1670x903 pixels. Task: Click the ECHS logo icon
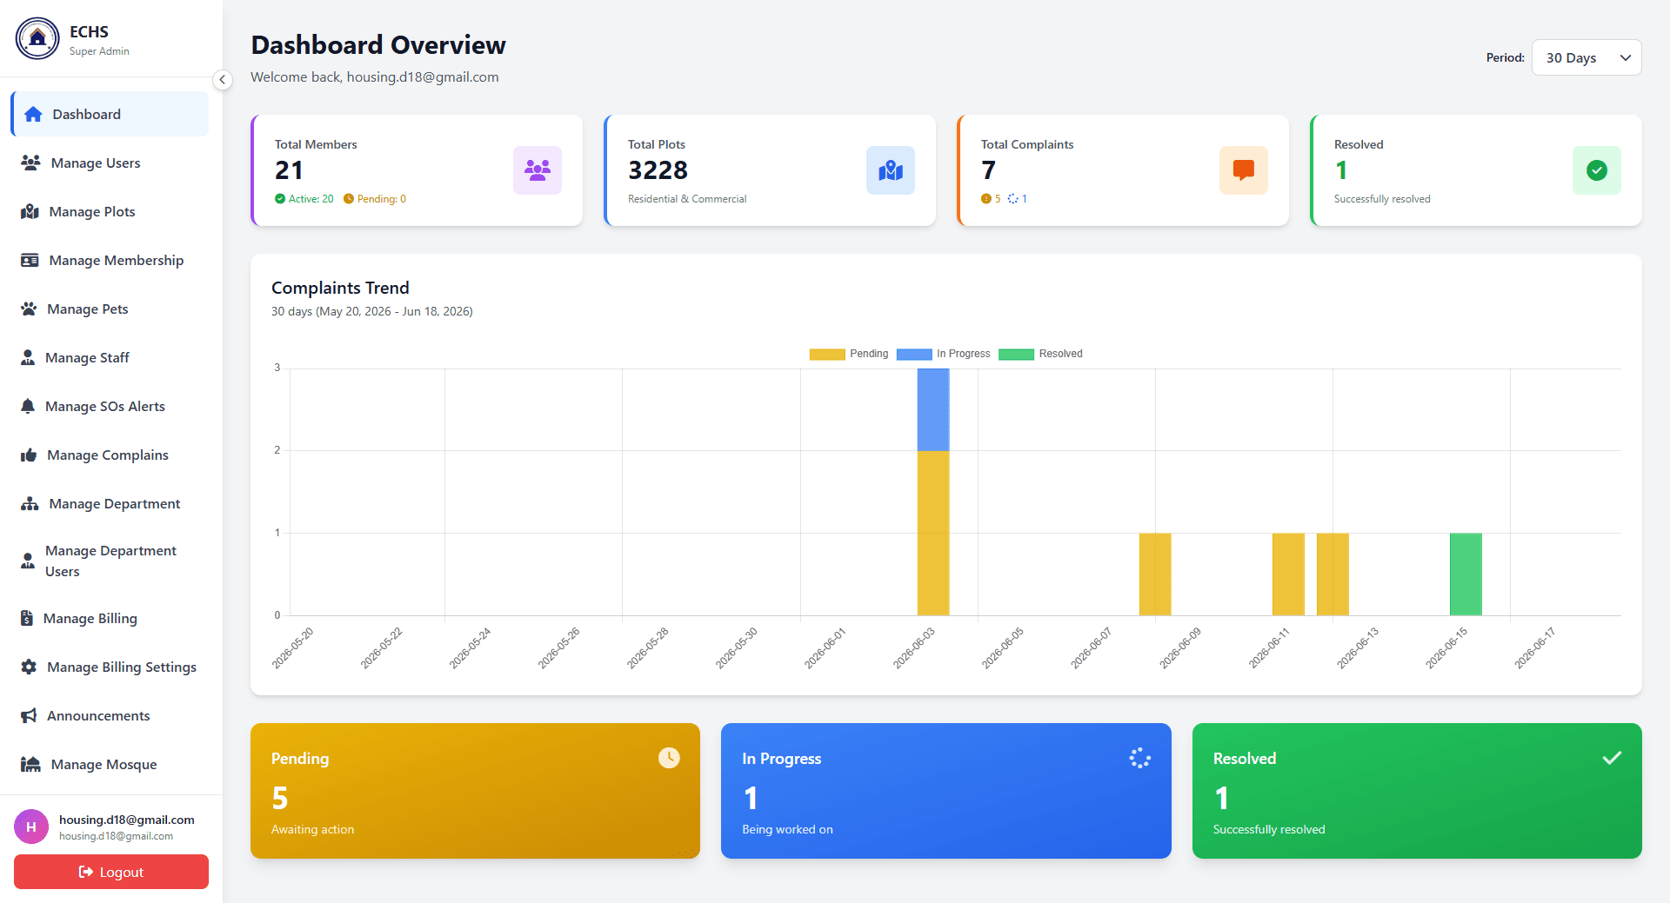click(37, 39)
